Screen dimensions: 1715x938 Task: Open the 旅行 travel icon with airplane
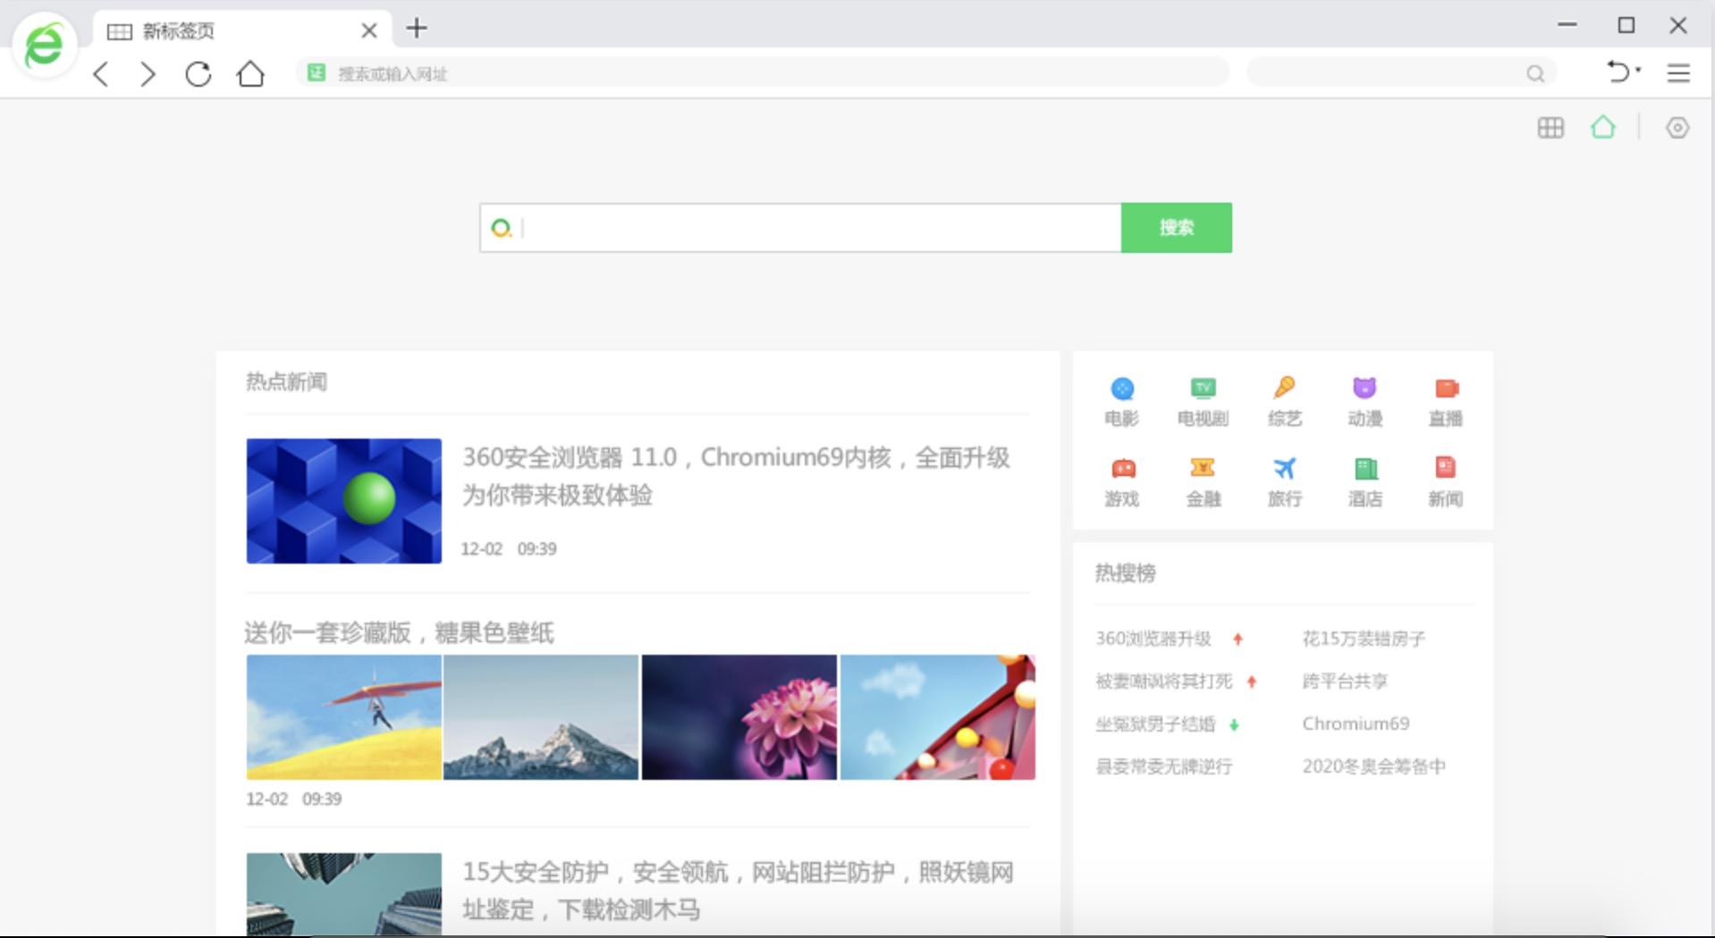(1284, 478)
